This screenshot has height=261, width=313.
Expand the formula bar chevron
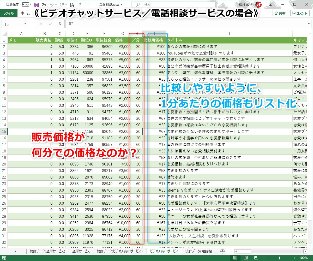click(x=309, y=24)
